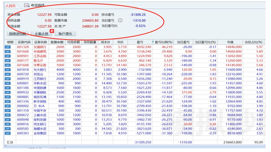Viewport: 271px width, 152px height.
Task: Open detail icon for 新华保险 row
Action: click(x=8, y=102)
